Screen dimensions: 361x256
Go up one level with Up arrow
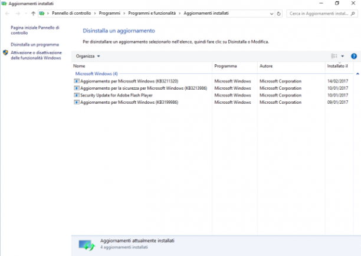click(x=34, y=14)
